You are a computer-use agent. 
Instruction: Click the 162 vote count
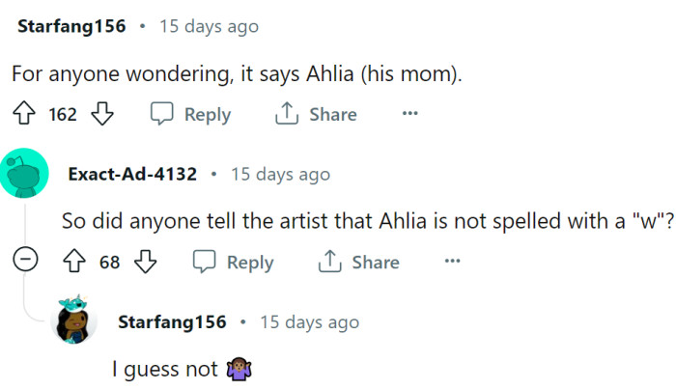63,115
